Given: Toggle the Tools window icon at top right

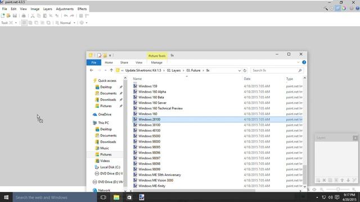Looking at the screenshot, I should pos(326,8).
